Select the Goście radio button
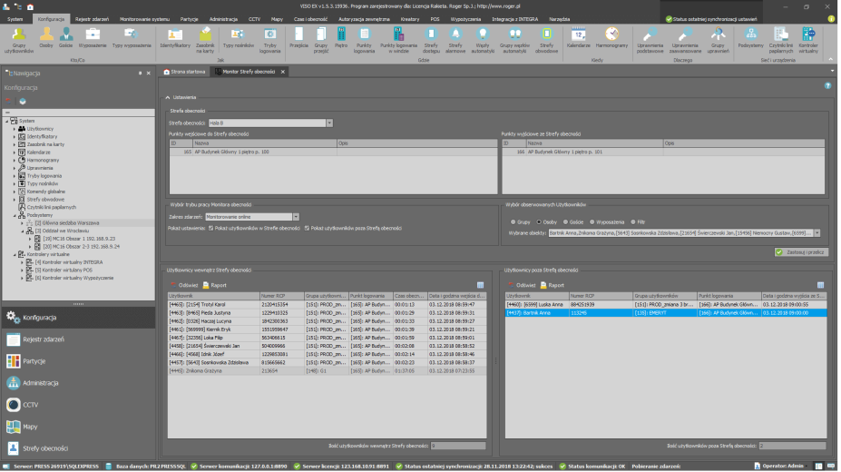 click(567, 221)
